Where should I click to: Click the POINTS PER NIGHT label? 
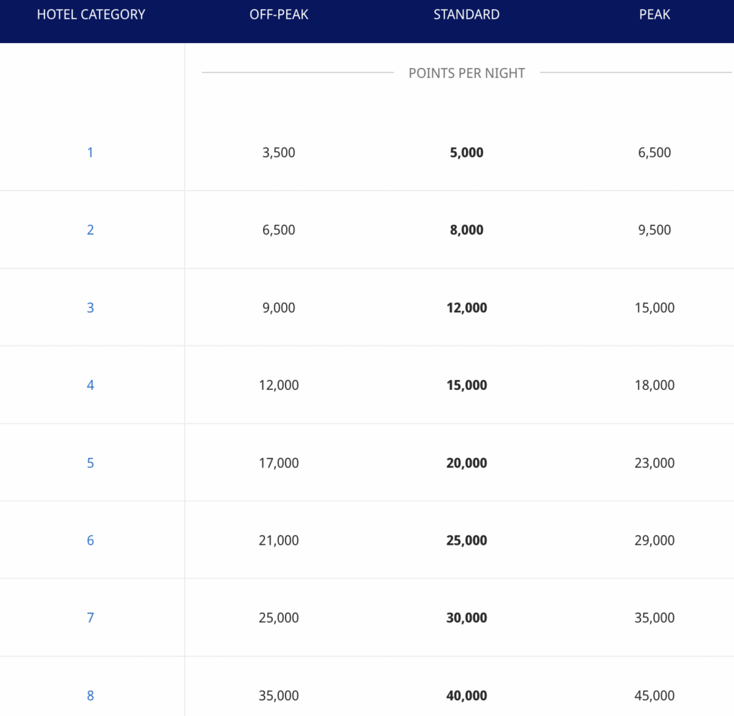click(x=466, y=72)
